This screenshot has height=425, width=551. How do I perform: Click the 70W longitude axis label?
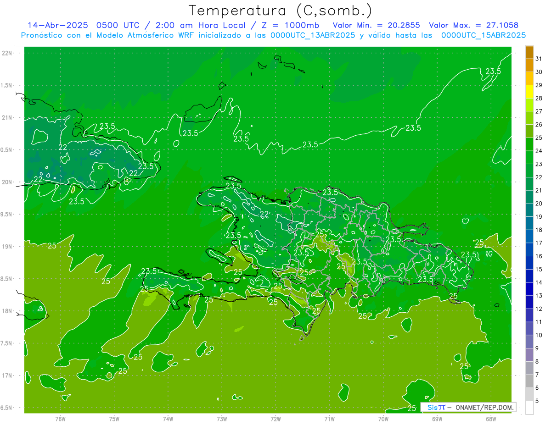(x=383, y=419)
